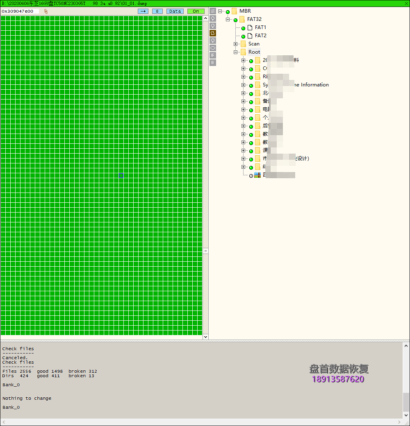Toggle green dot of folder ending in 设计)

pos(251,159)
